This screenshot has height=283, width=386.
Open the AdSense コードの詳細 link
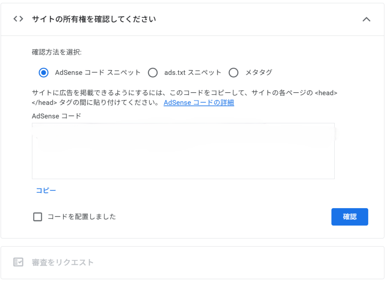click(x=199, y=102)
